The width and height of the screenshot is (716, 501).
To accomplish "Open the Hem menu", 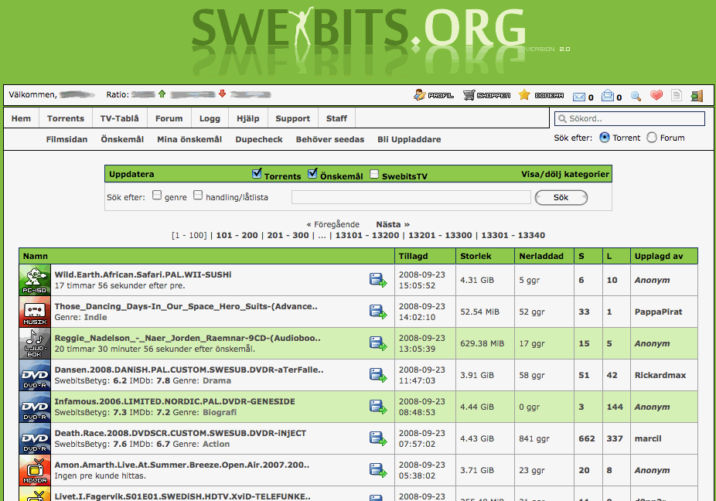I will click(x=21, y=118).
